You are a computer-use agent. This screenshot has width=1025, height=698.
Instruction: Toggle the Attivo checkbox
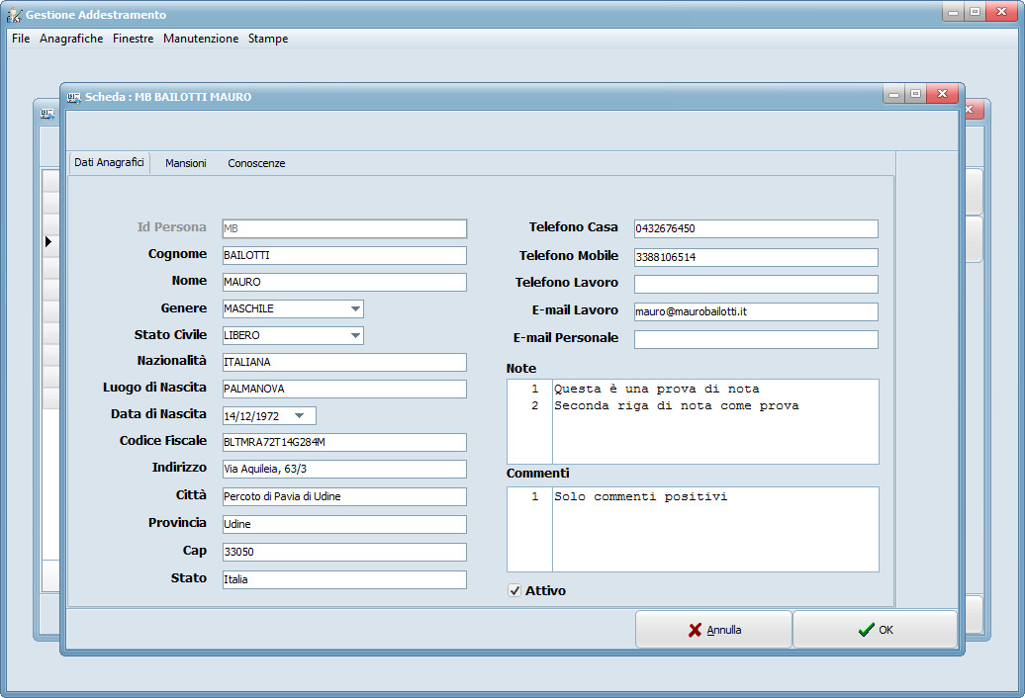(x=514, y=591)
